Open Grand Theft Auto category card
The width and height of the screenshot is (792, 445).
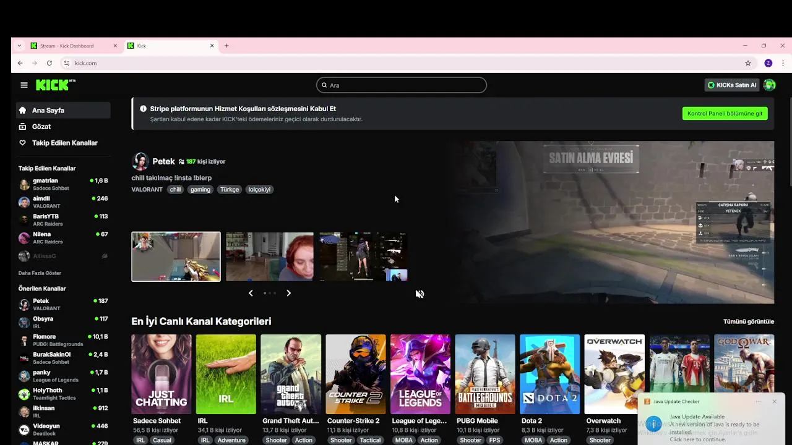291,374
